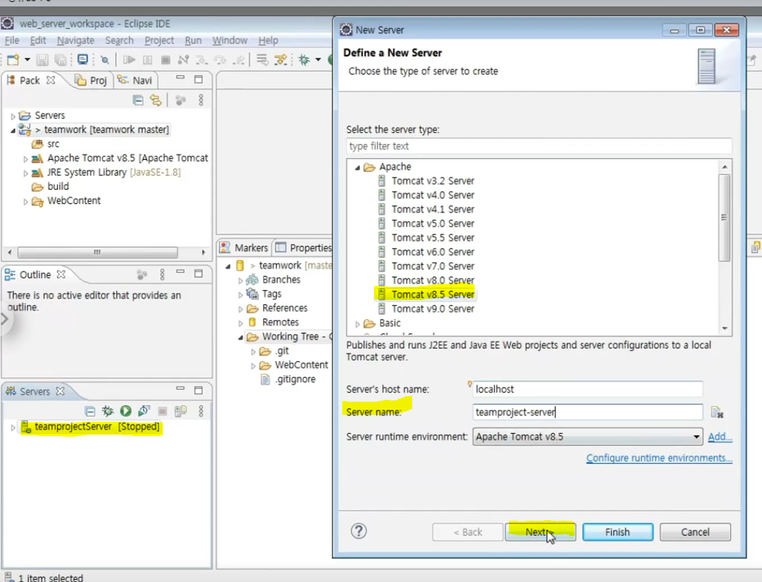Click the reset server name icon
Viewport: 762px width, 582px height.
(717, 412)
